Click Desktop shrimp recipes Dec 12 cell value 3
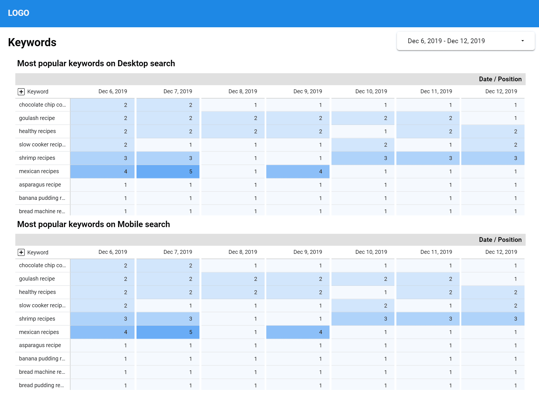The height and width of the screenshot is (403, 539). (x=493, y=158)
